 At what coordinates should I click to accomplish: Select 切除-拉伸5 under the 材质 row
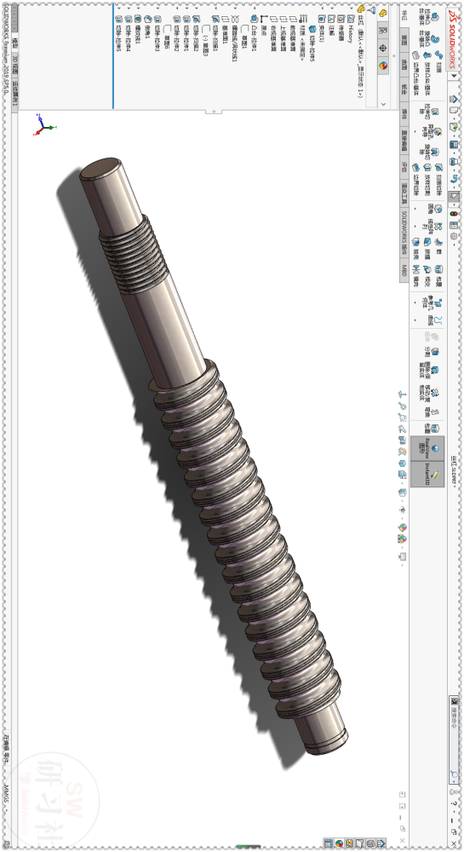click(x=312, y=43)
